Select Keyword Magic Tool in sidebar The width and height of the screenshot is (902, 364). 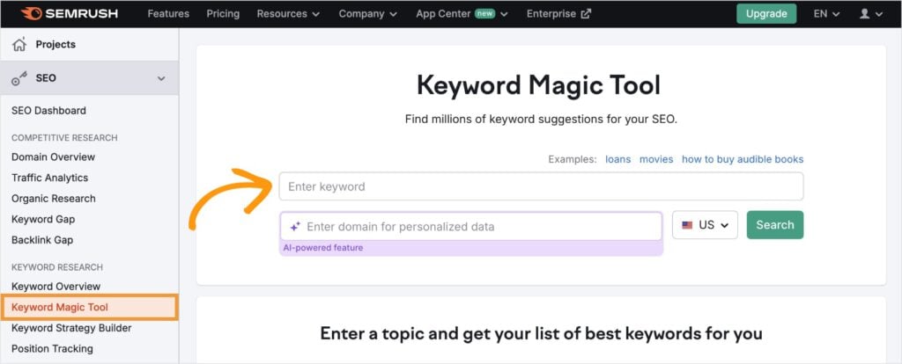click(89, 307)
